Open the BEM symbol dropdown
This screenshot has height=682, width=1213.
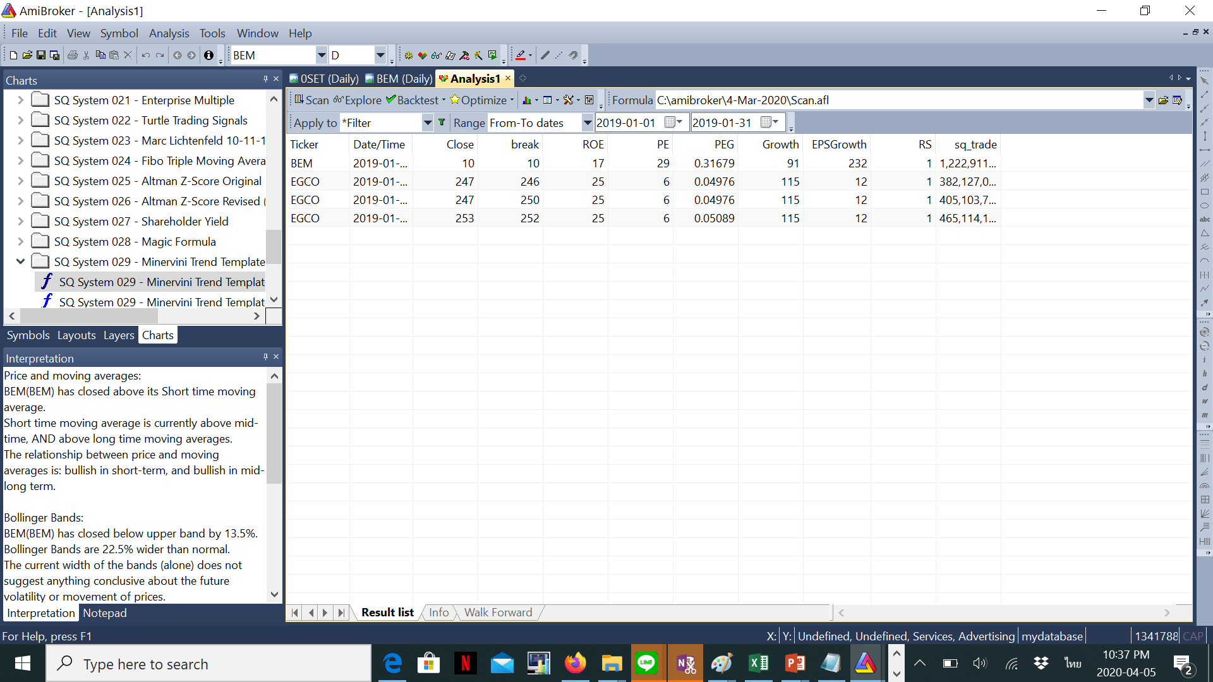click(321, 56)
